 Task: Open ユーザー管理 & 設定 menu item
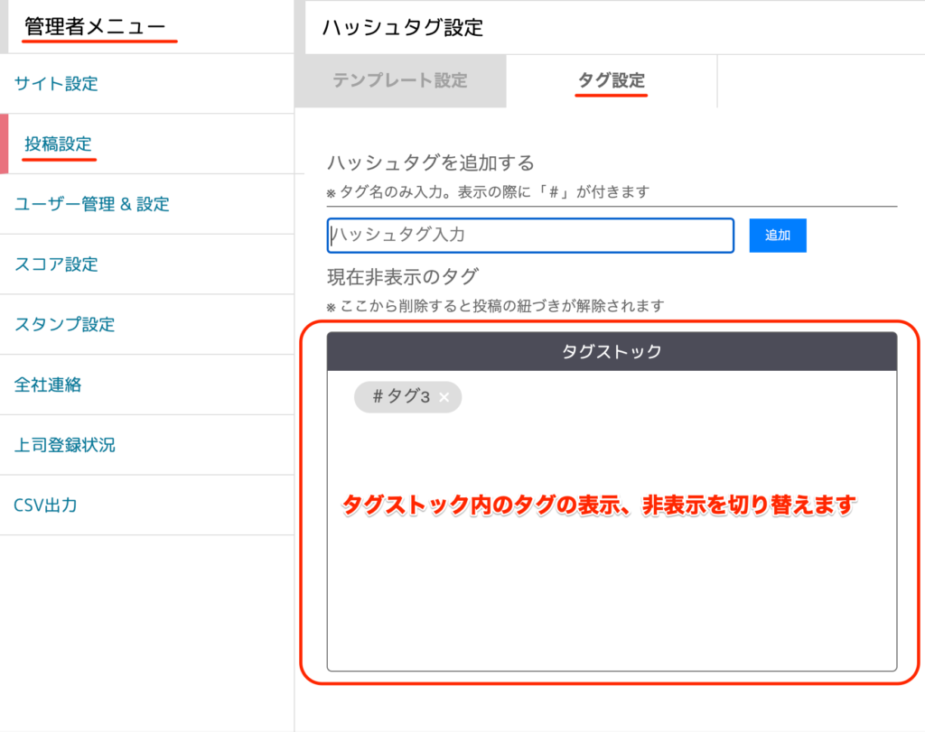(x=91, y=204)
